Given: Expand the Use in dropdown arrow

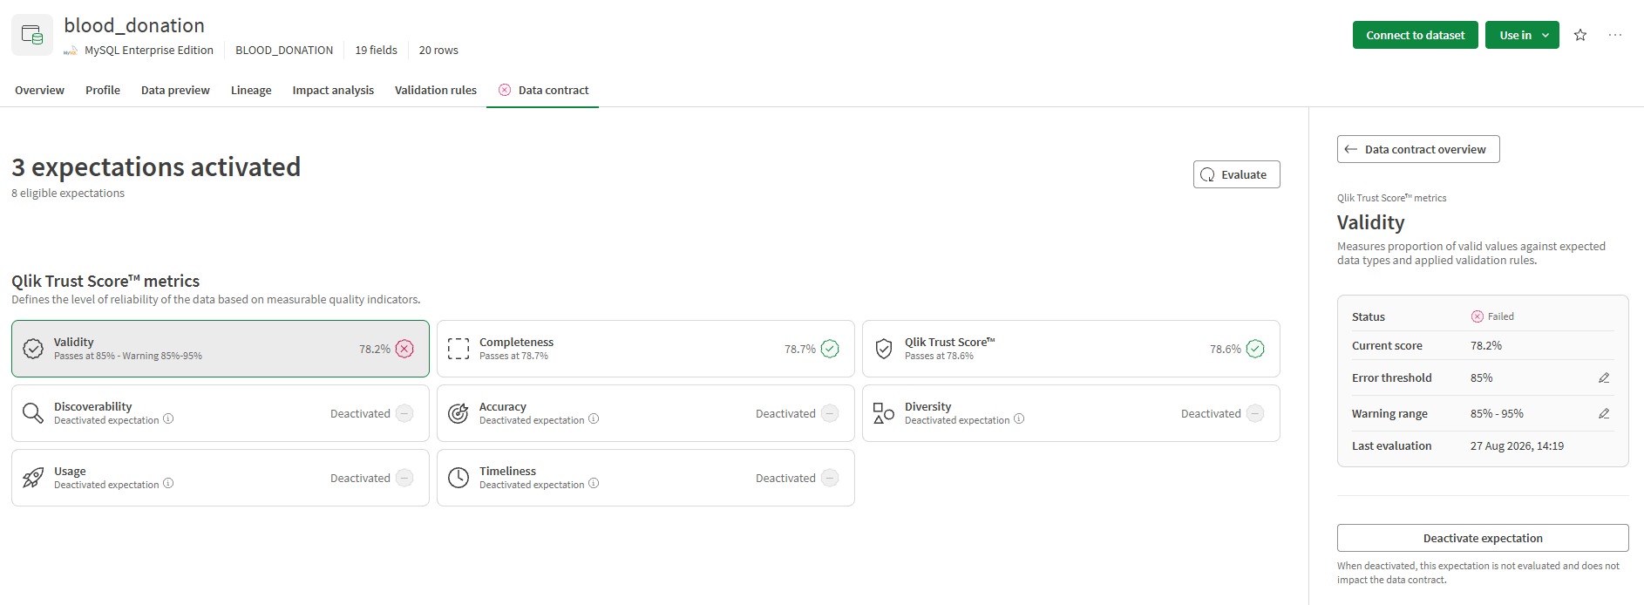Looking at the screenshot, I should pyautogui.click(x=1545, y=36).
